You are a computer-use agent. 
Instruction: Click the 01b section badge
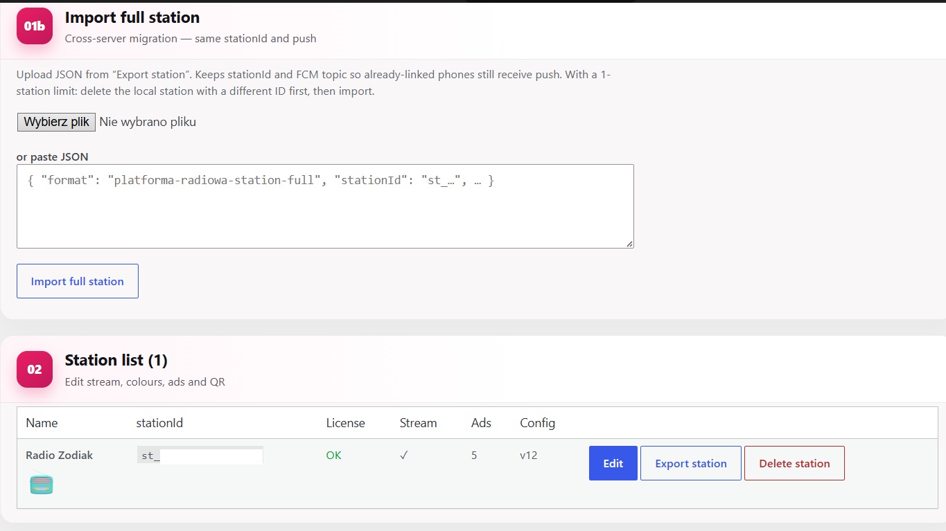click(35, 26)
